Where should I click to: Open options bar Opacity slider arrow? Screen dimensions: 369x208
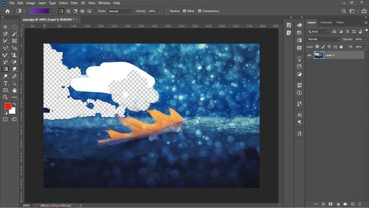click(x=159, y=11)
